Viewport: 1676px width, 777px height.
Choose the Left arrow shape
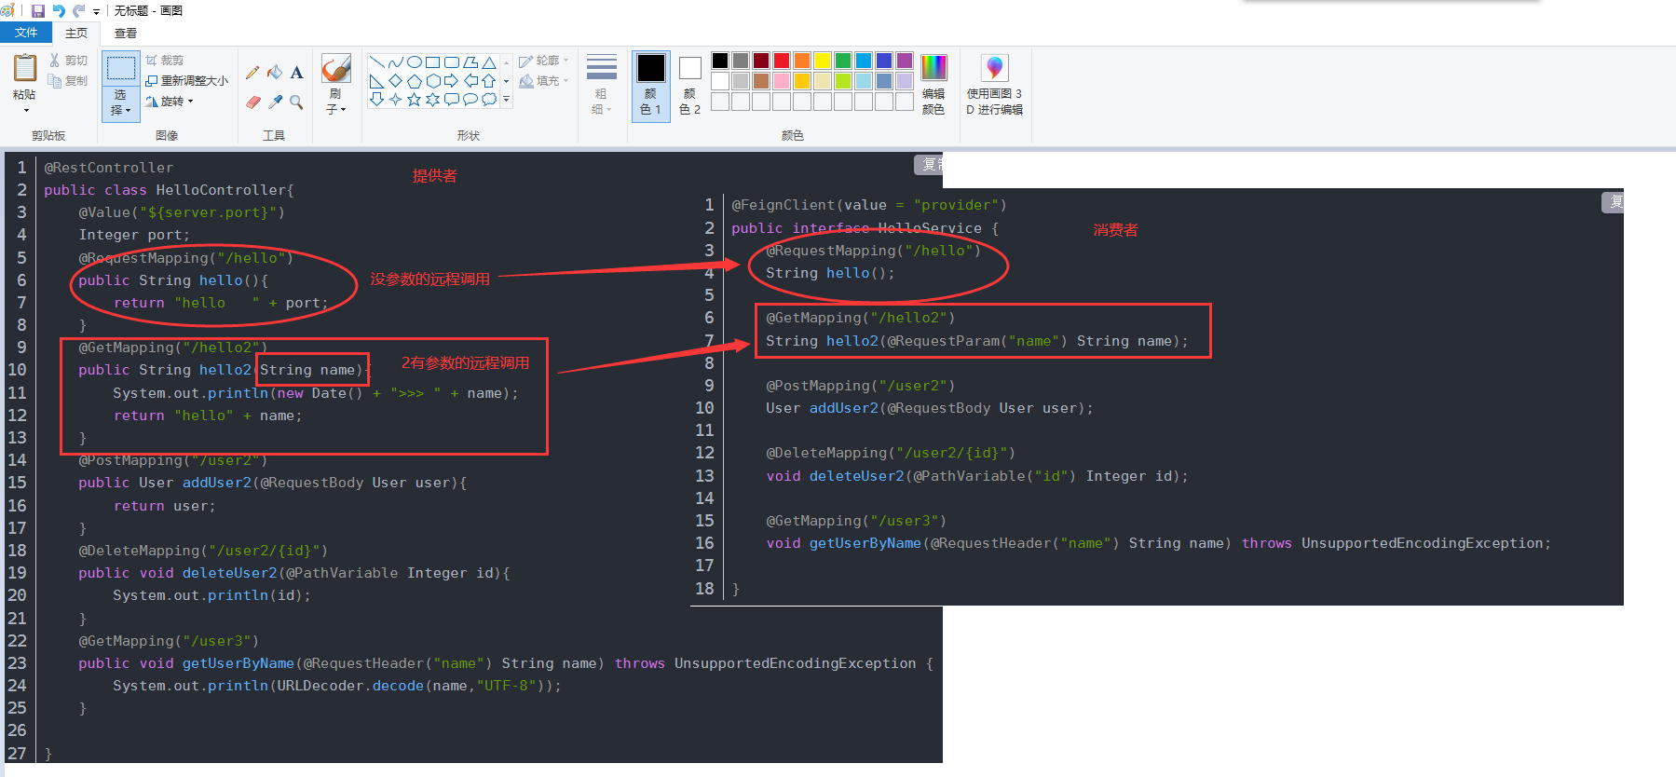click(470, 81)
